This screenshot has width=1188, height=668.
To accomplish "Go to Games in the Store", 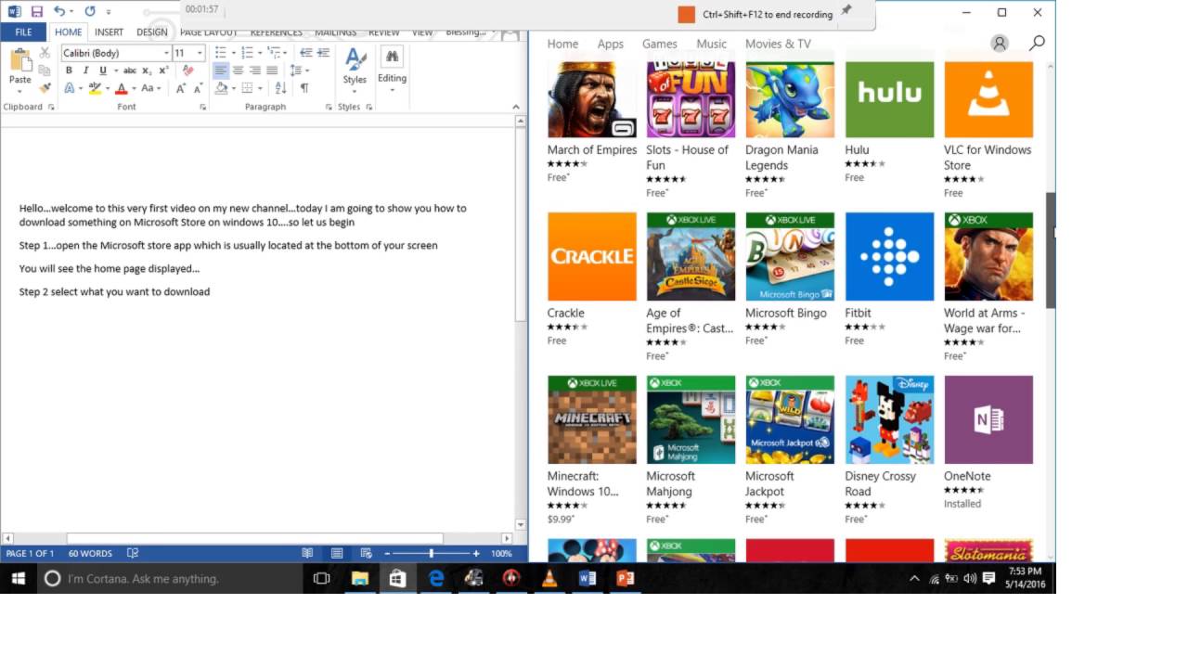I will [x=659, y=44].
